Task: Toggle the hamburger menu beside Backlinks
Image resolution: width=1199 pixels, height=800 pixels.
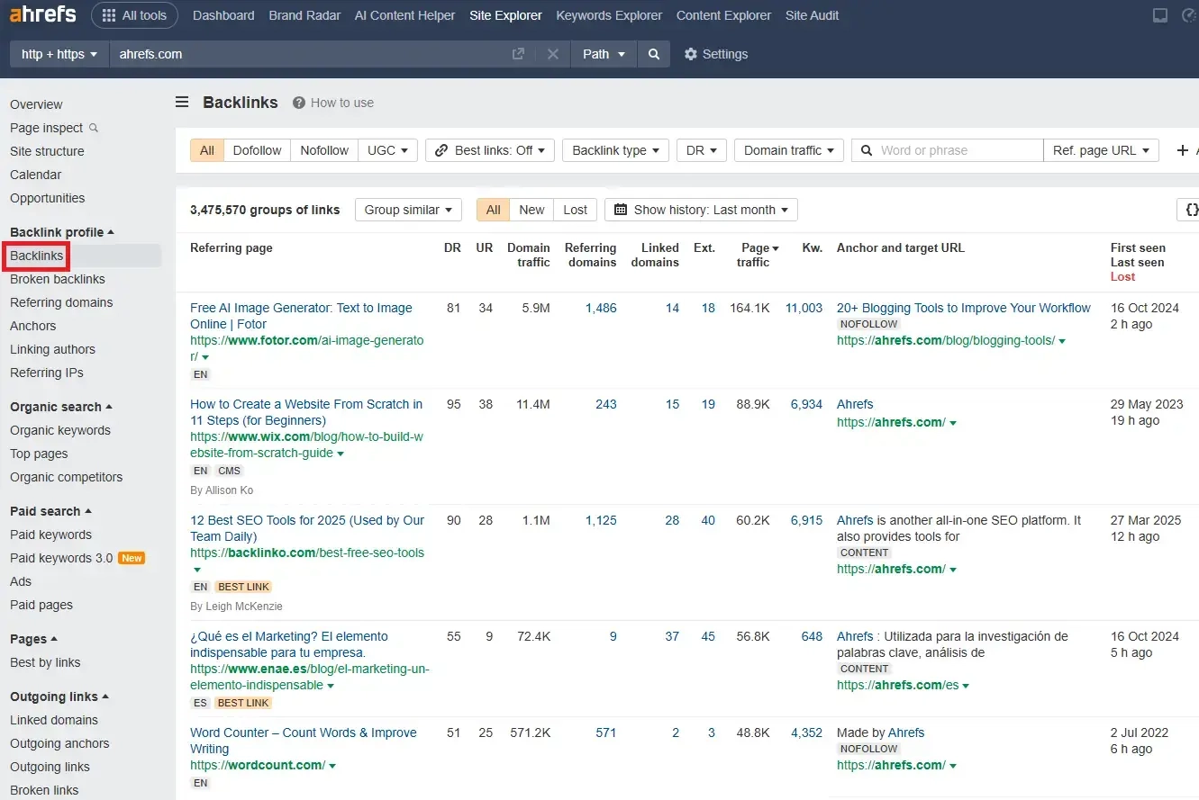Action: (182, 103)
